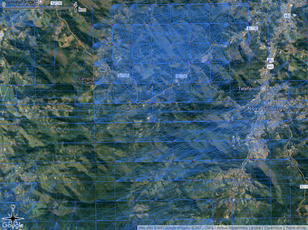The height and width of the screenshot is (230, 308).
Task: Click the Nova Friburgo city label
Action: [x=266, y=108]
